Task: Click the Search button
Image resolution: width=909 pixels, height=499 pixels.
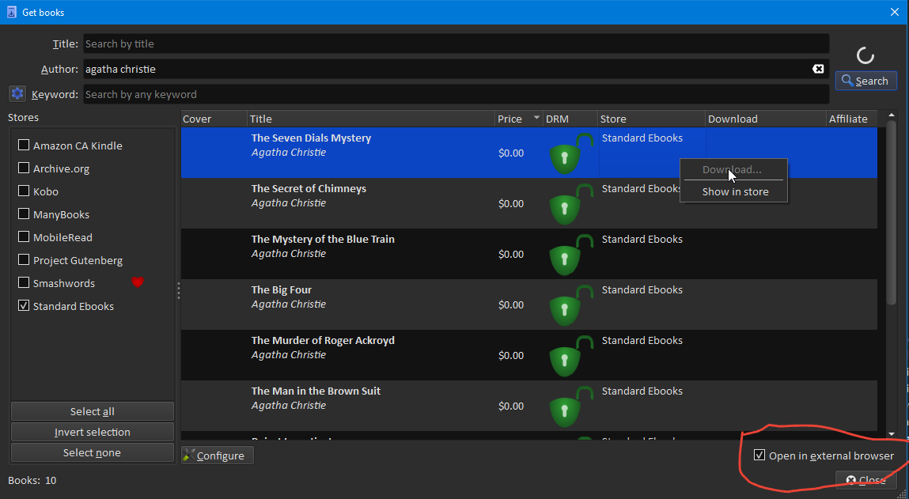Action: pyautogui.click(x=865, y=81)
